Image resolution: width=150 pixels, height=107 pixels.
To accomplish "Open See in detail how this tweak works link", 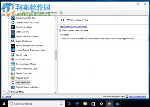I will 73,26.
